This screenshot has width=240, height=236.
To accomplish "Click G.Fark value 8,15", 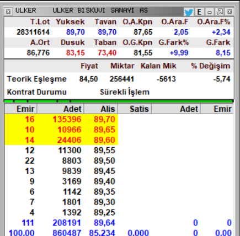I will click(223, 53).
